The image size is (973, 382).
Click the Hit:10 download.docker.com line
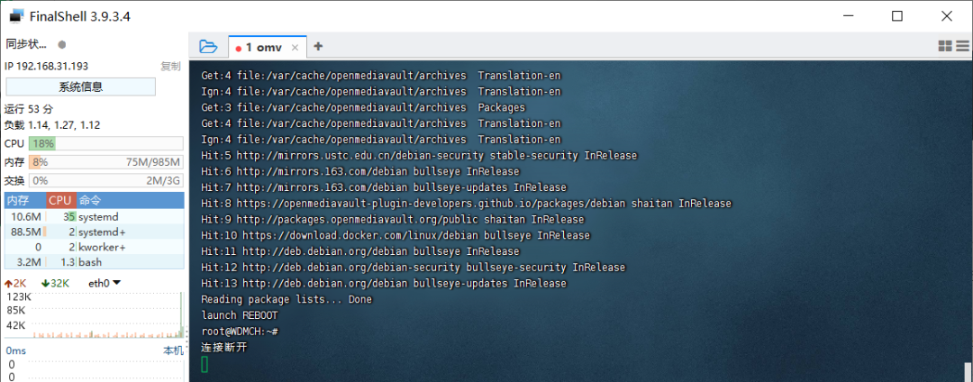click(x=396, y=236)
